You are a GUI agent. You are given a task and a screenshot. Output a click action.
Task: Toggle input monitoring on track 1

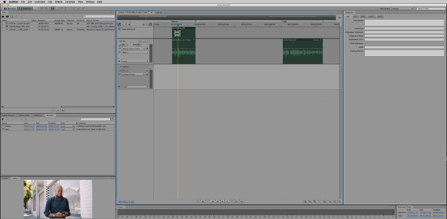point(151,41)
